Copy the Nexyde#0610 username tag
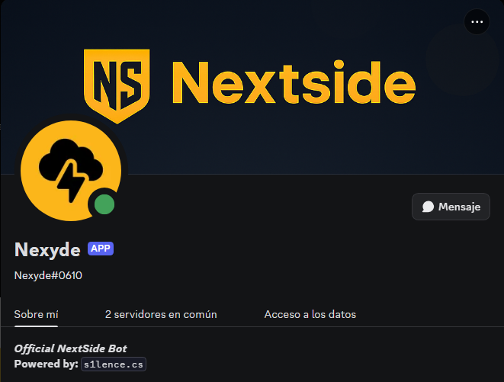504x382 pixels. pyautogui.click(x=48, y=275)
